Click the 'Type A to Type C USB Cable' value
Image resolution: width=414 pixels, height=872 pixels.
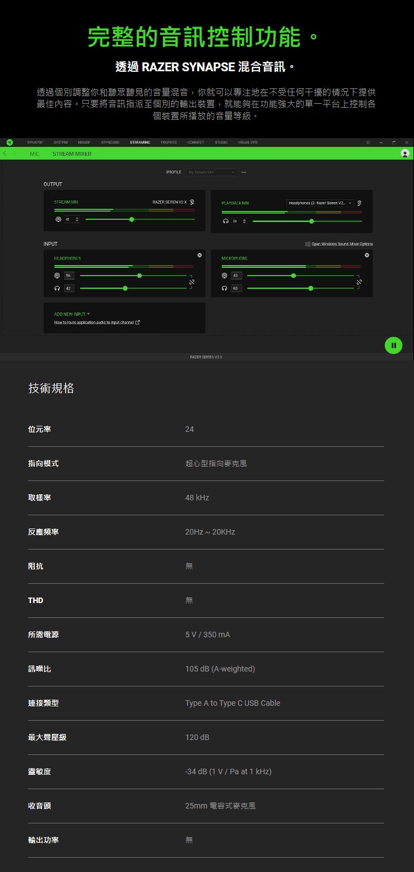click(x=232, y=703)
